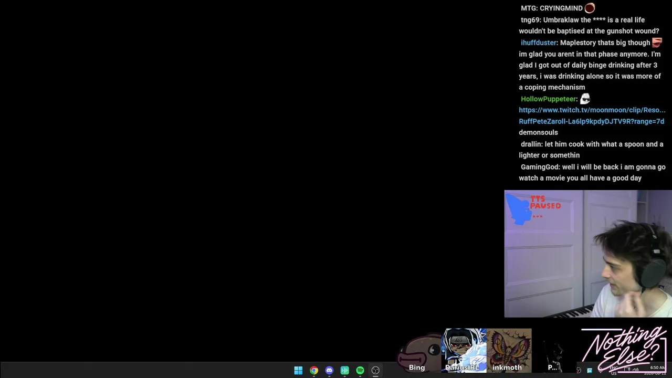This screenshot has height=378, width=672.
Task: Open OBS Studio from the taskbar
Action: tap(375, 371)
